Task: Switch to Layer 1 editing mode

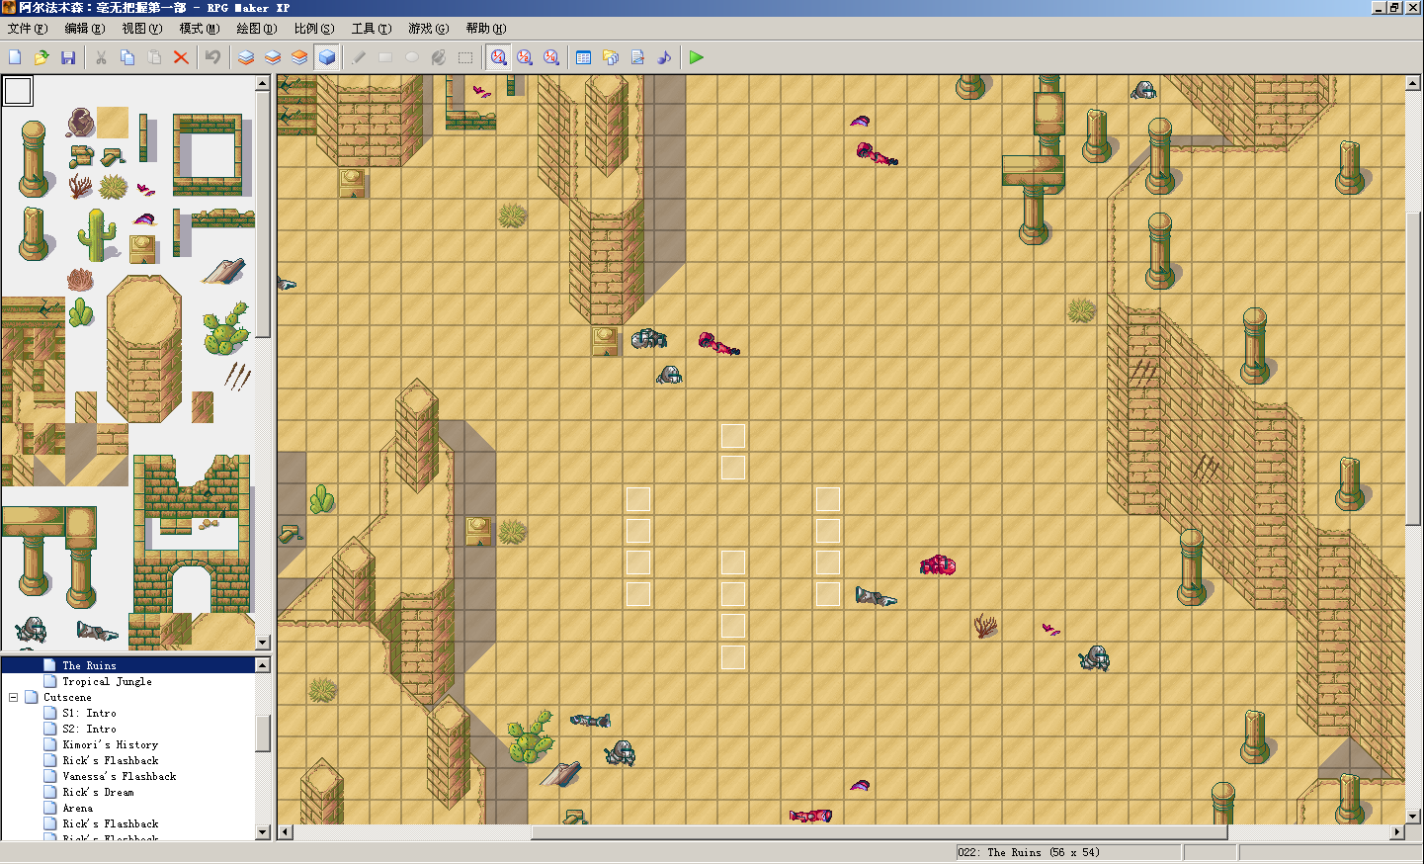Action: click(x=246, y=57)
